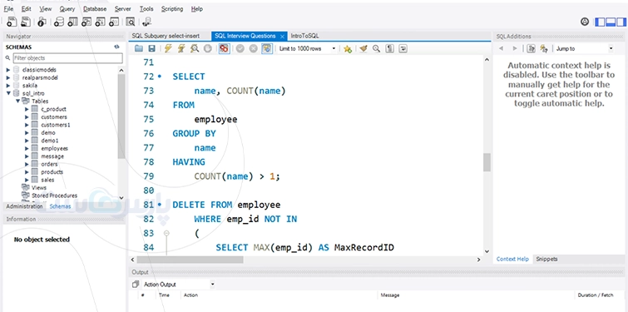Close the SQL Interview Questions tab
Viewport: 628px width, 312px height.
click(x=282, y=37)
